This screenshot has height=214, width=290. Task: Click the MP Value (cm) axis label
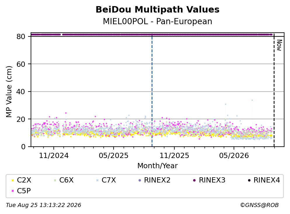9,92
